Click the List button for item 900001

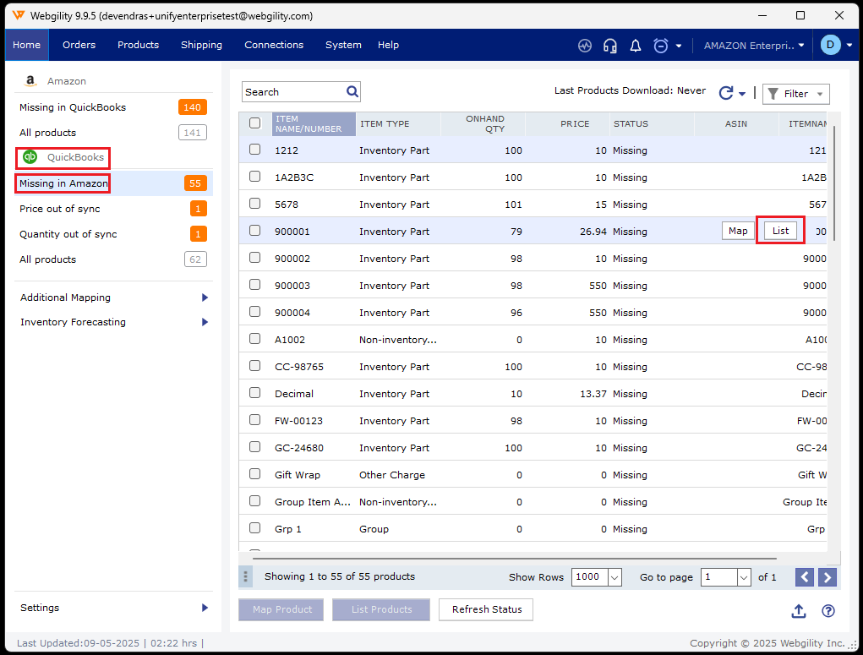click(780, 231)
